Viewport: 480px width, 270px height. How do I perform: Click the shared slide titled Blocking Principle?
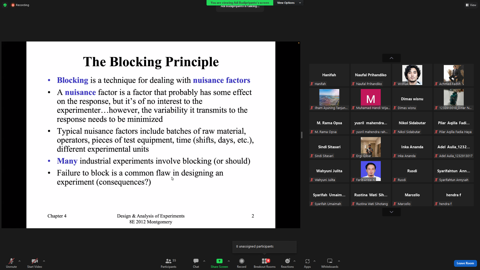(151, 135)
